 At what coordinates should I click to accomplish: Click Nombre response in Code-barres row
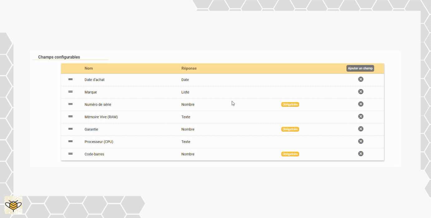(x=188, y=154)
